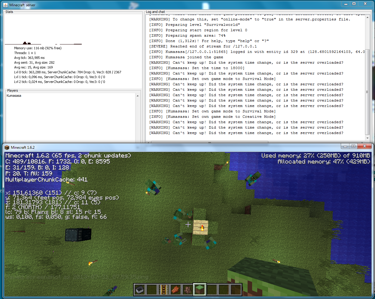Image resolution: width=375 pixels, height=299 pixels.
Task: Click the memory usage graph in Stats
Action: 44,30
